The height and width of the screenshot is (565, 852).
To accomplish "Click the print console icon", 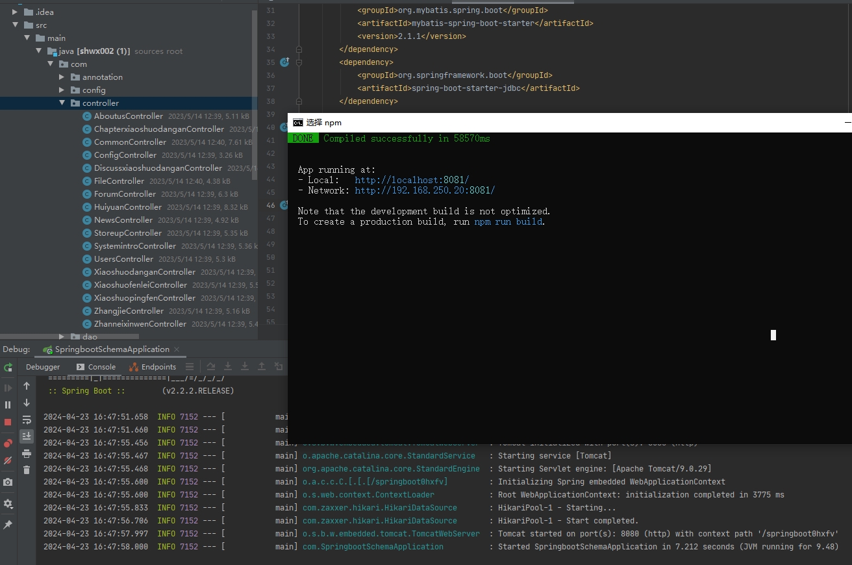I will 27,453.
